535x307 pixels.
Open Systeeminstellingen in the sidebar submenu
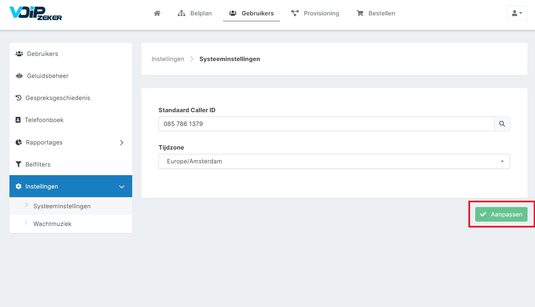[x=71, y=206]
